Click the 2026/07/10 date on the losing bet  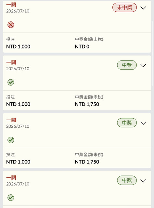(x=18, y=11)
